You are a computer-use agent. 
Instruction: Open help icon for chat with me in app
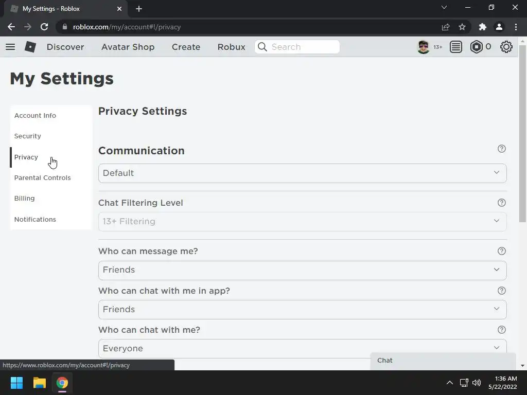pyautogui.click(x=501, y=291)
